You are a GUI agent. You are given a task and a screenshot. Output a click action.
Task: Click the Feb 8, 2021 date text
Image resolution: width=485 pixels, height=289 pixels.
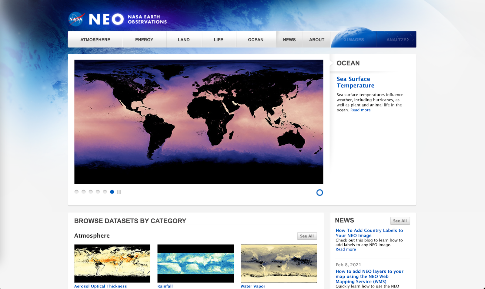(348, 265)
